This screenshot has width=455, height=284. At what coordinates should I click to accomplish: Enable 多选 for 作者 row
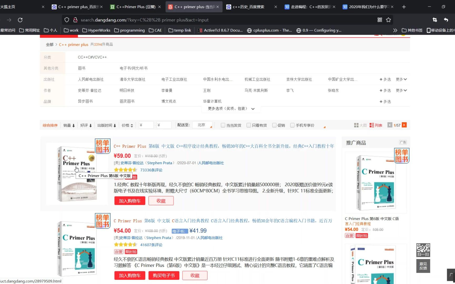(x=385, y=90)
